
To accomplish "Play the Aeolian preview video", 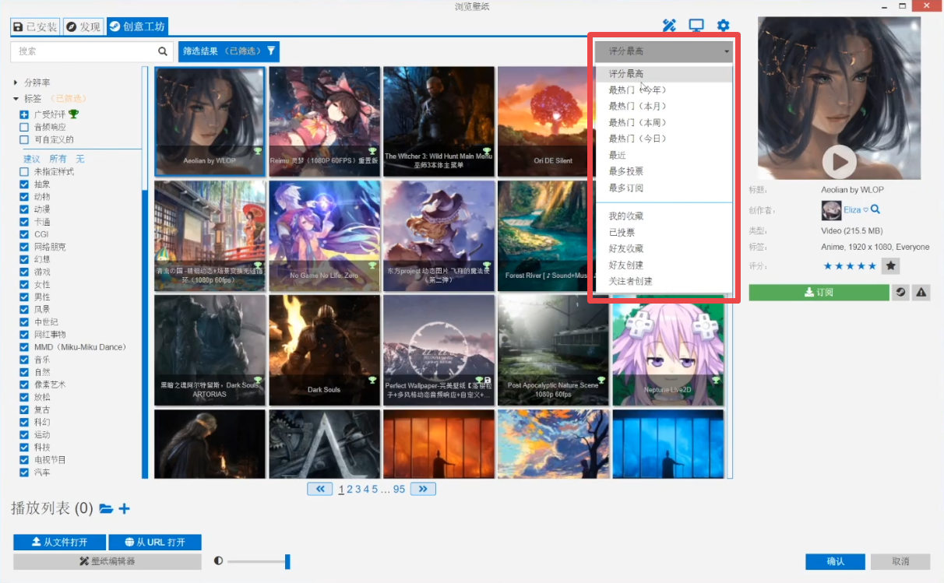I will point(839,162).
